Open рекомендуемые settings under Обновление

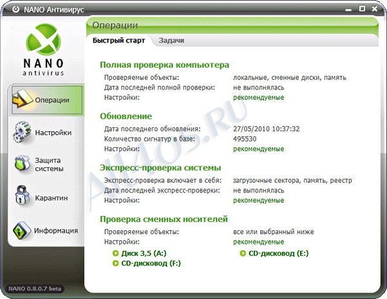[x=258, y=149]
